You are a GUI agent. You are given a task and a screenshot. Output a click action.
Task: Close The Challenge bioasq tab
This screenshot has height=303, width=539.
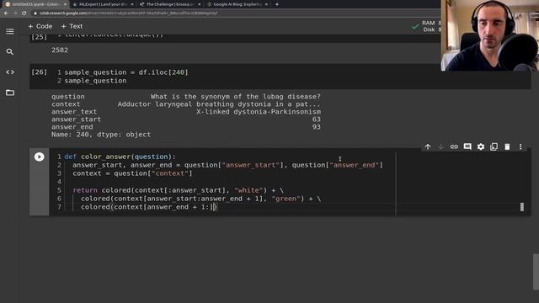200,4
